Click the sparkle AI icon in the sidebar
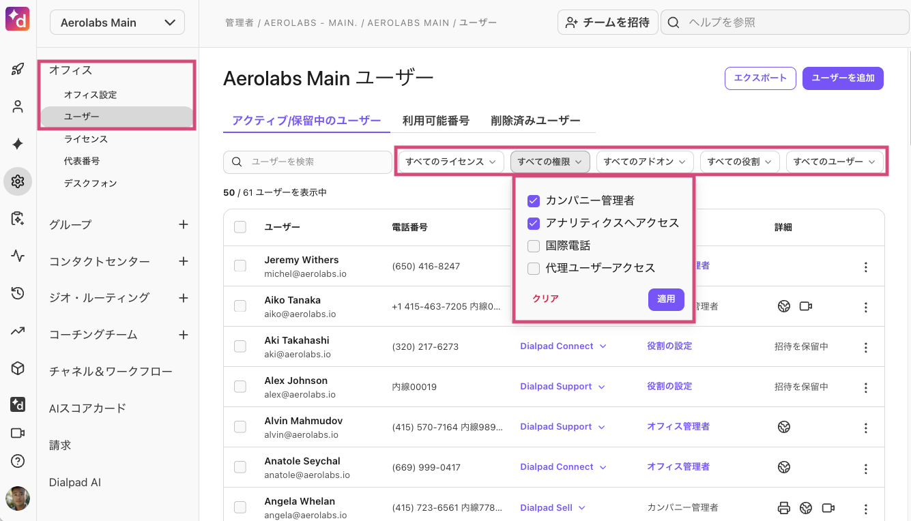Viewport: 911px width, 521px height. coord(18,143)
